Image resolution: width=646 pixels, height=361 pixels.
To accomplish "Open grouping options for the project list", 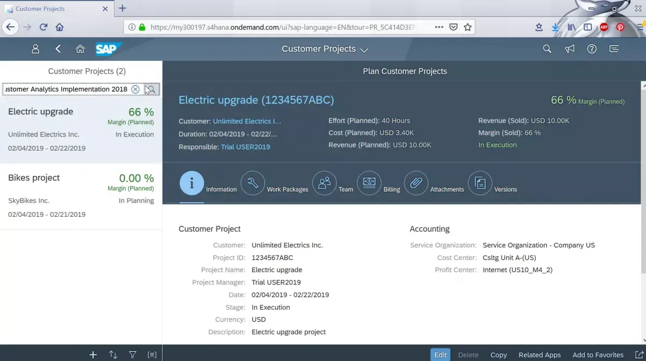I will tap(152, 355).
